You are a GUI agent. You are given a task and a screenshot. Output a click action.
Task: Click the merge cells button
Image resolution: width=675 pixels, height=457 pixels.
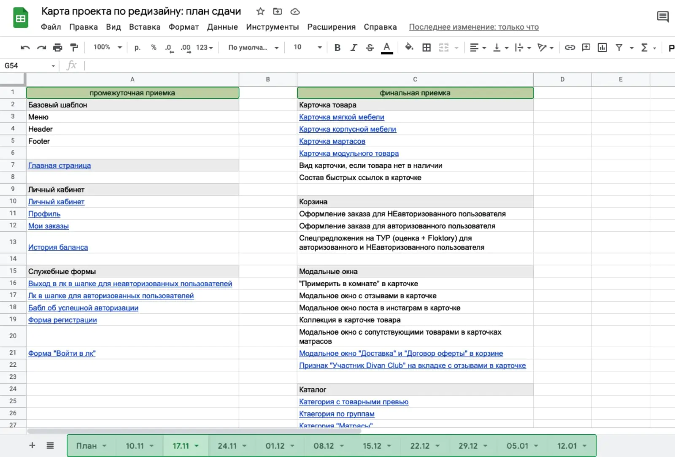point(444,47)
